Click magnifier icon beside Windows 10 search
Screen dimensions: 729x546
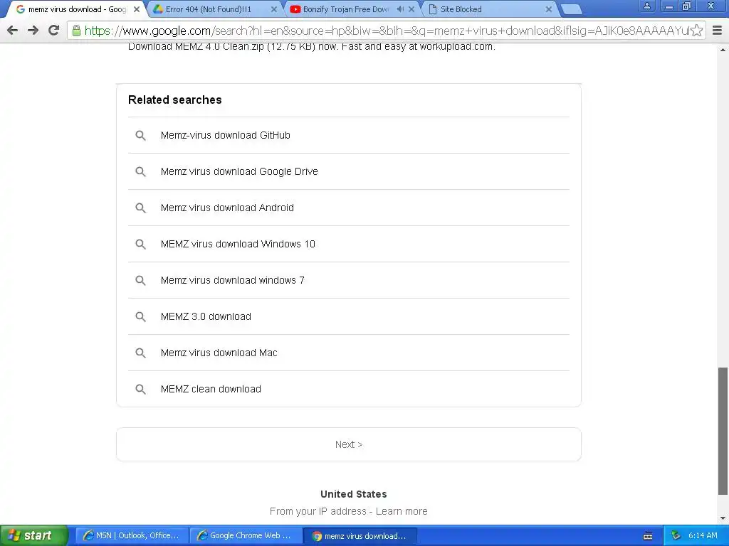[x=140, y=244]
